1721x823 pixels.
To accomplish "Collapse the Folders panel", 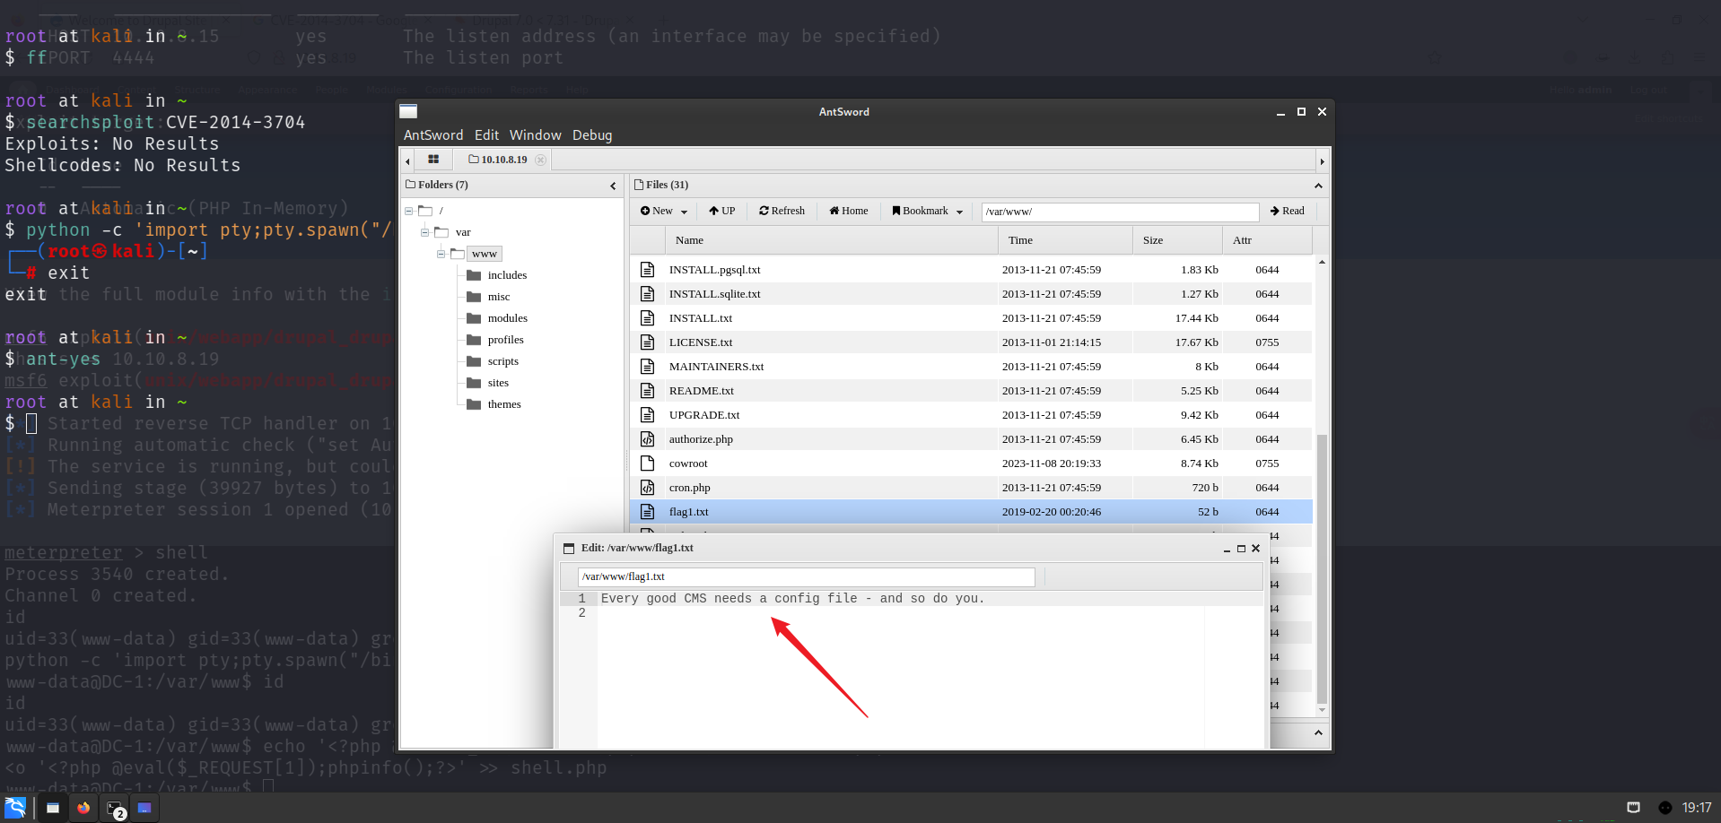I will [x=613, y=186].
